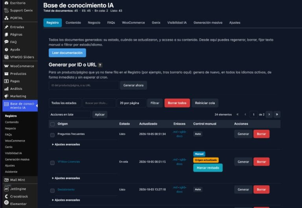Click the Leer documentación button
This screenshot has width=302, height=208.
67,53
